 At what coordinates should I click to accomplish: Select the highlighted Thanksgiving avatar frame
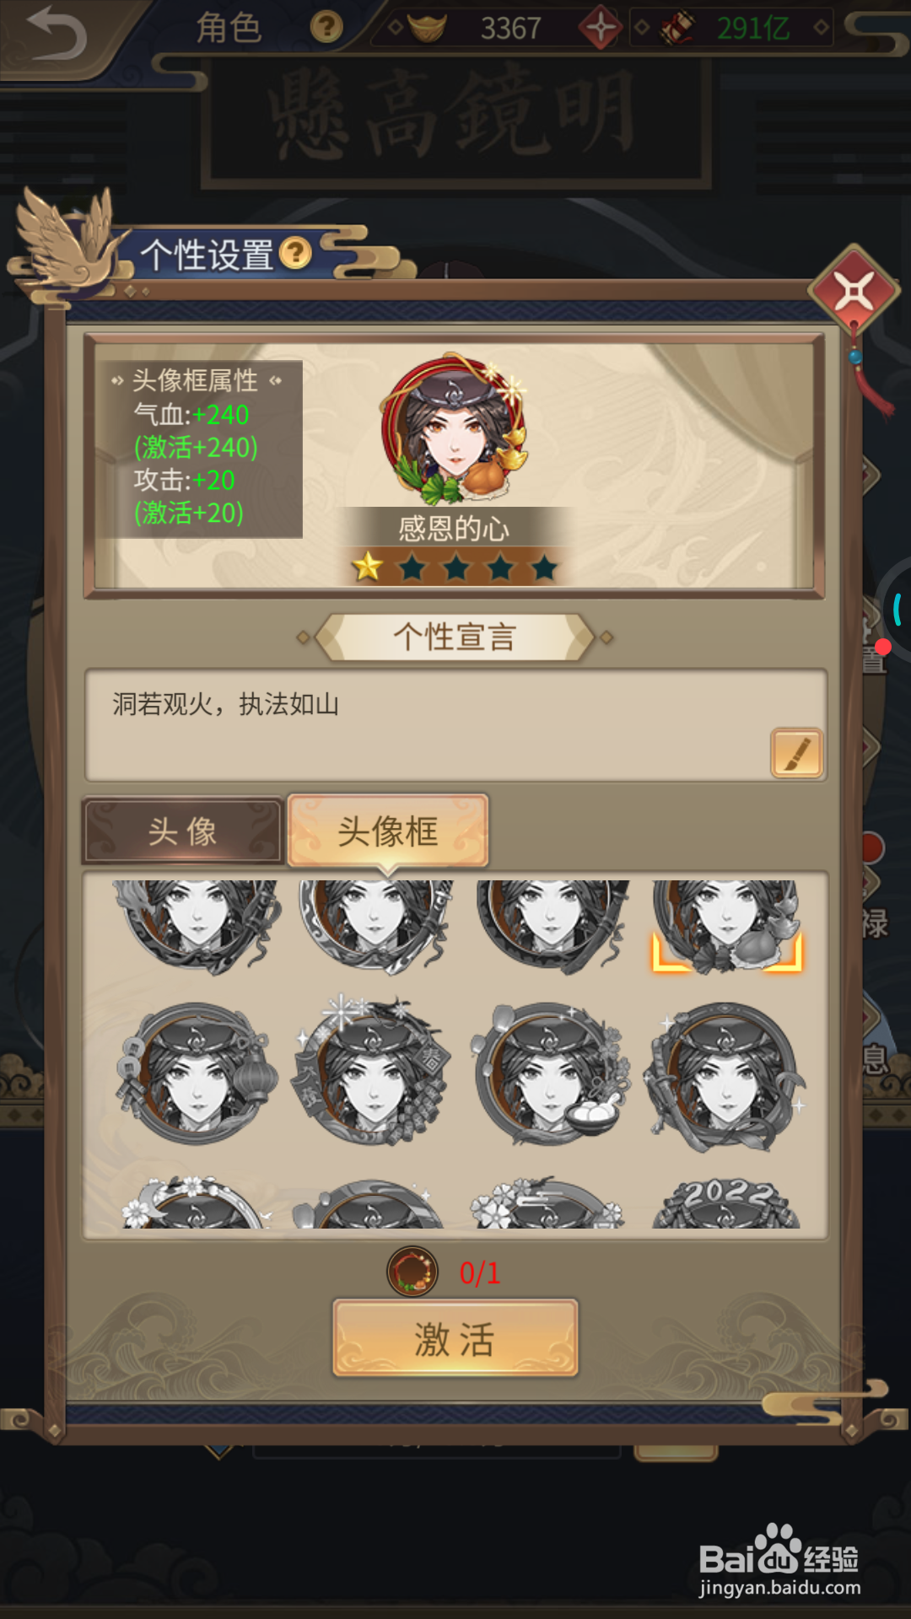(x=726, y=926)
